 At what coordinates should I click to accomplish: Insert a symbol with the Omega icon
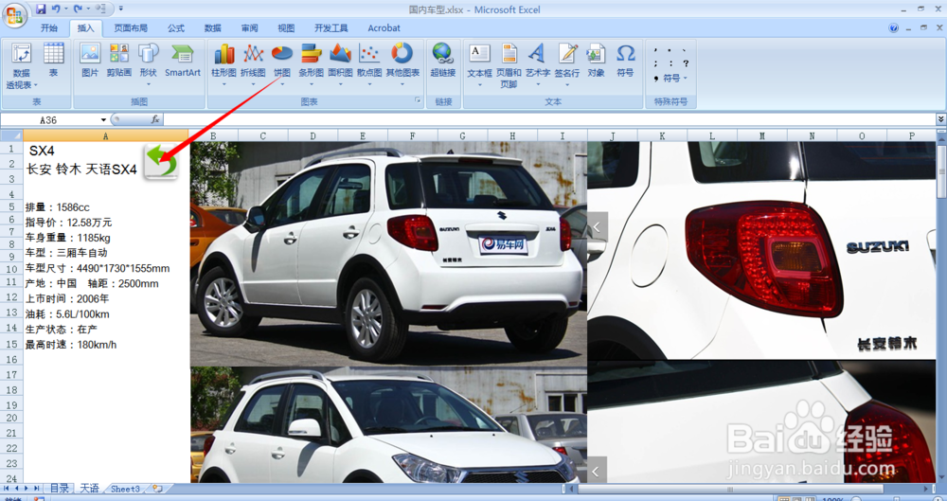click(625, 61)
